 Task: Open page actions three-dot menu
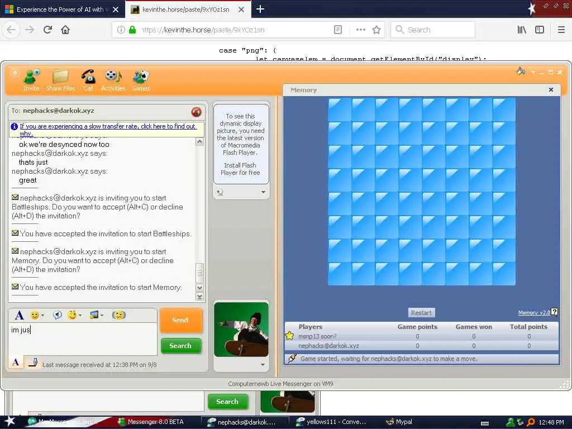[x=360, y=30]
